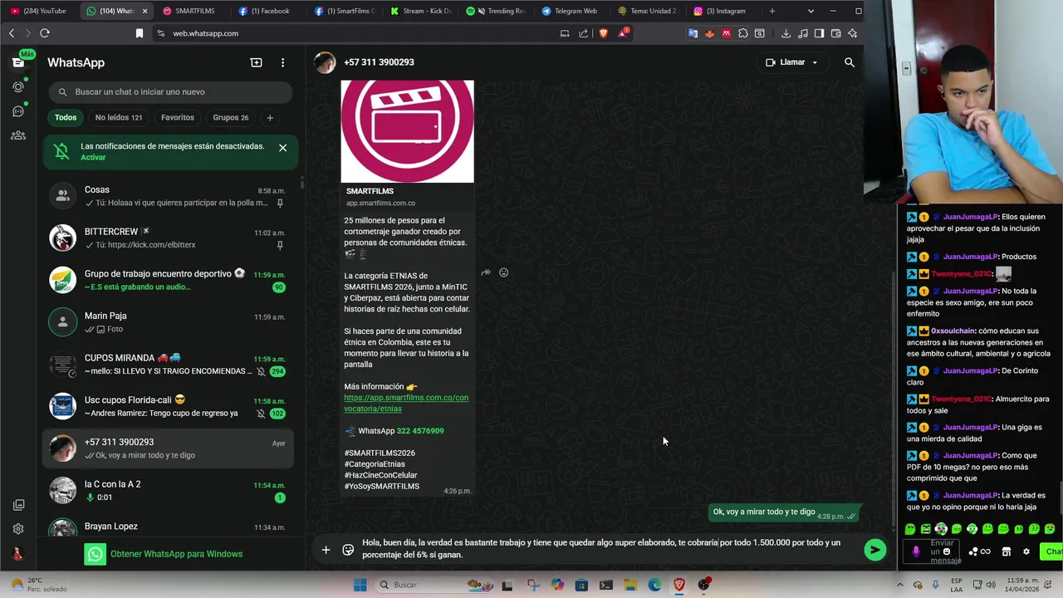Open the WhatsApp chats sidebar icon
The image size is (1063, 598).
click(18, 62)
